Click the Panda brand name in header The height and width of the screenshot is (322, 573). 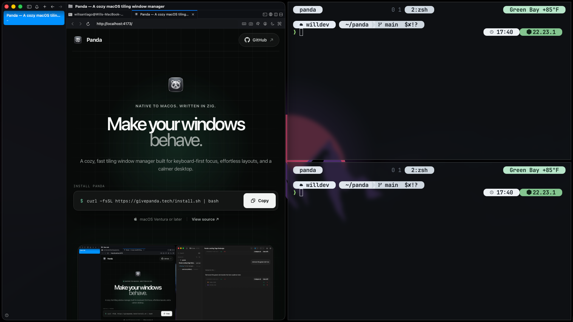[94, 40]
